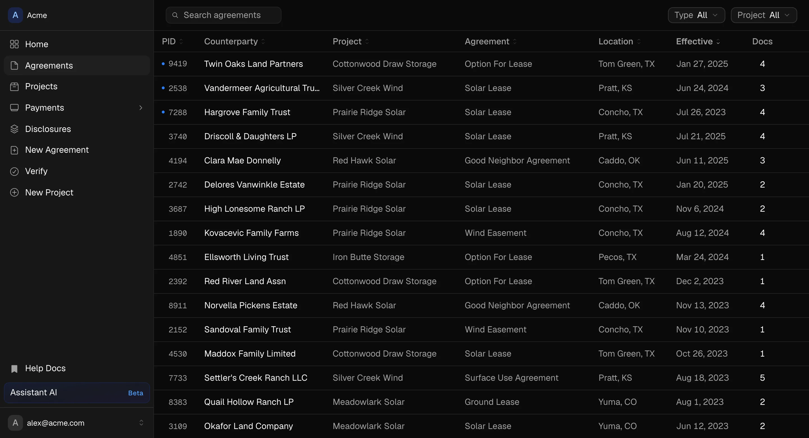Sort table by Counterparty column

pos(235,42)
